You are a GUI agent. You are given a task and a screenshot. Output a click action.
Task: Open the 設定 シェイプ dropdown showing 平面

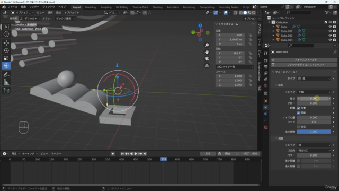click(314, 92)
